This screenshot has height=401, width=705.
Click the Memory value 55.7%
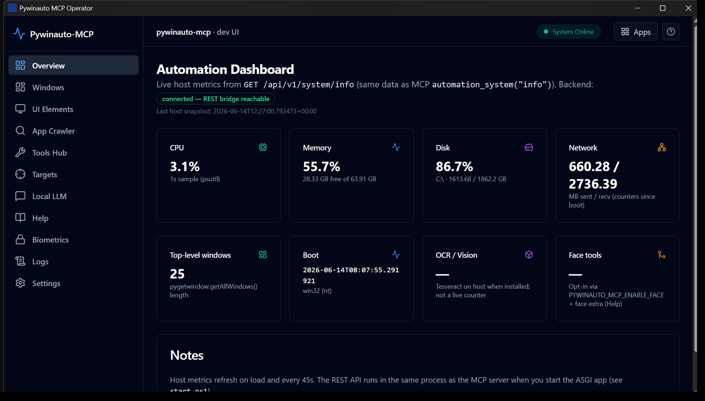coord(321,167)
